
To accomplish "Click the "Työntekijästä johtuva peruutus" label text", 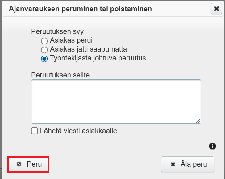I will (x=98, y=58).
